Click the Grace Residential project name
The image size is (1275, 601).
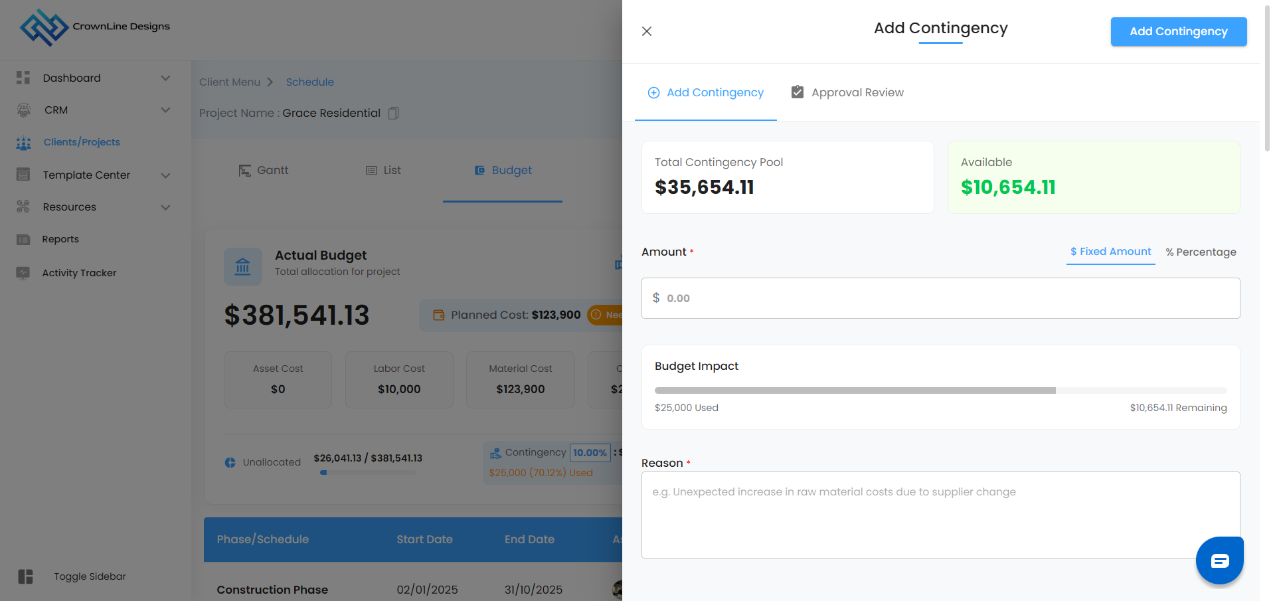pos(331,113)
